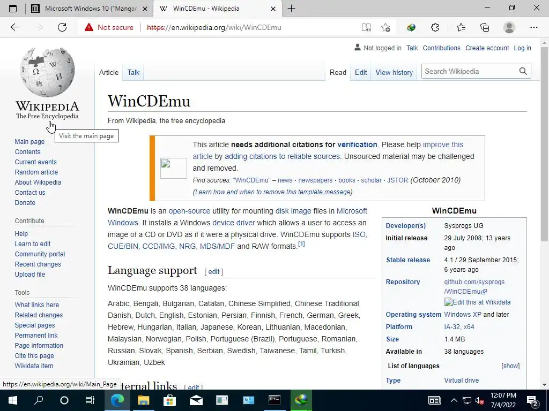Open the Extensions puzzle icon
Image resolution: width=549 pixels, height=411 pixels.
[x=435, y=27]
